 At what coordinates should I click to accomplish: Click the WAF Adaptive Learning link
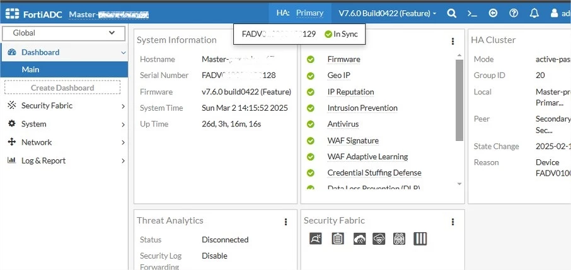click(x=367, y=157)
